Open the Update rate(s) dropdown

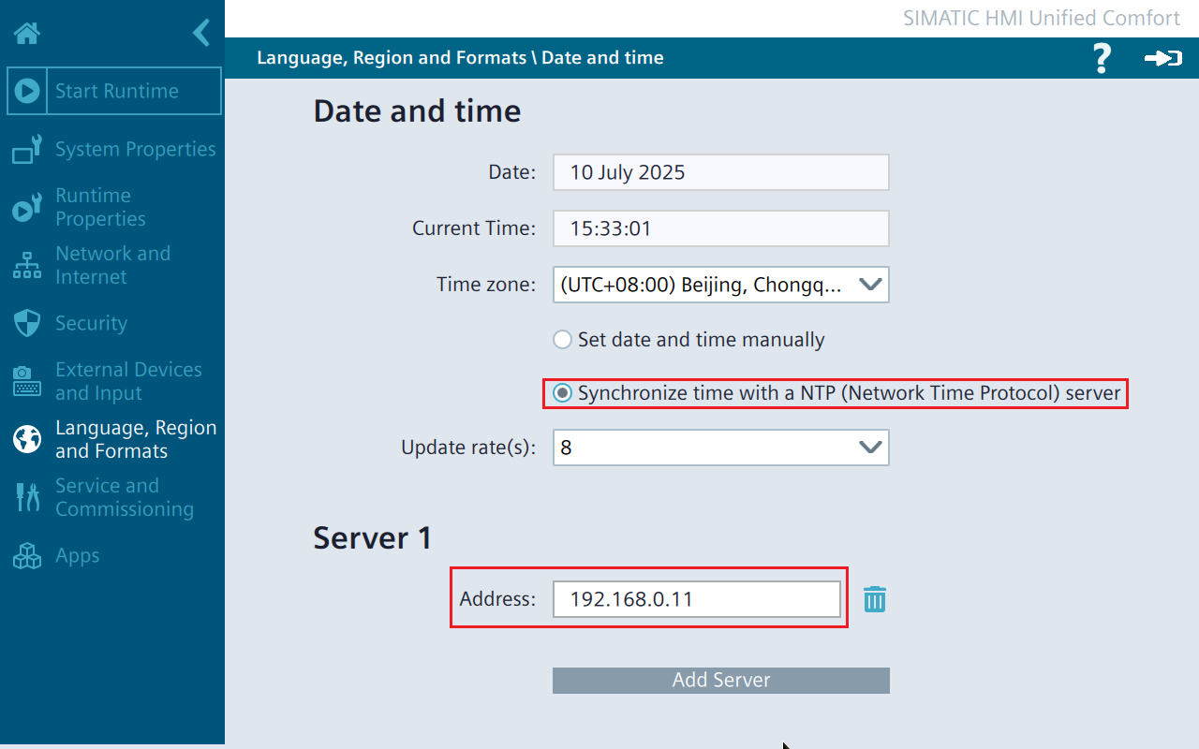click(x=870, y=448)
